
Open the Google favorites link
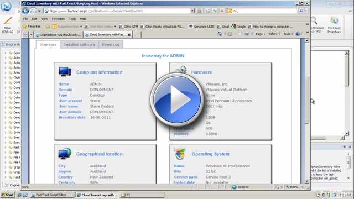pos(238,27)
